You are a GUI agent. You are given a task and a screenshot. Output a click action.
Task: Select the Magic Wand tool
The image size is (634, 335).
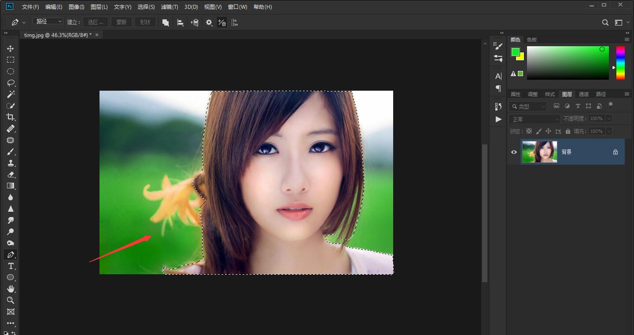11,94
